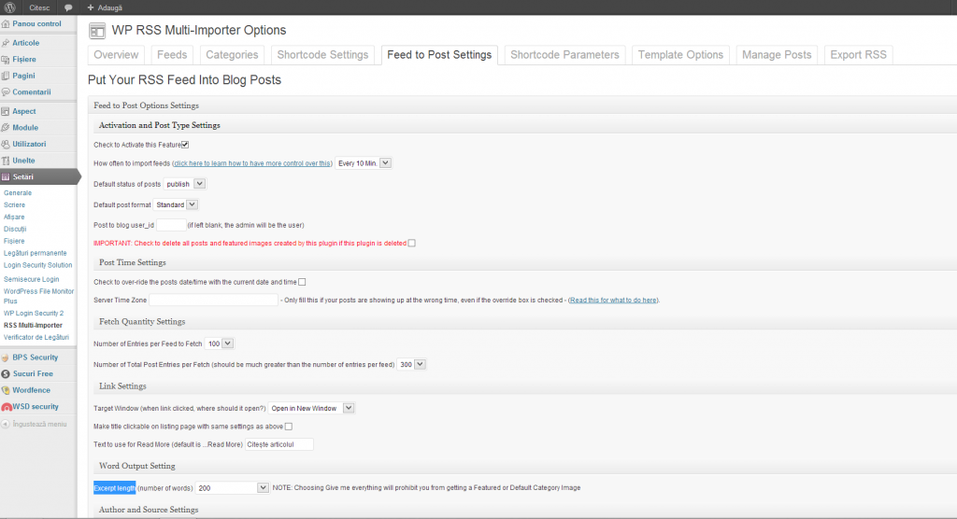Click the Aspect appearance icon
The width and height of the screenshot is (957, 519).
6,111
